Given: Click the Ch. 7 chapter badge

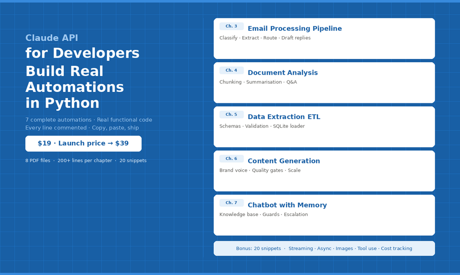Looking at the screenshot, I should [x=232, y=203].
